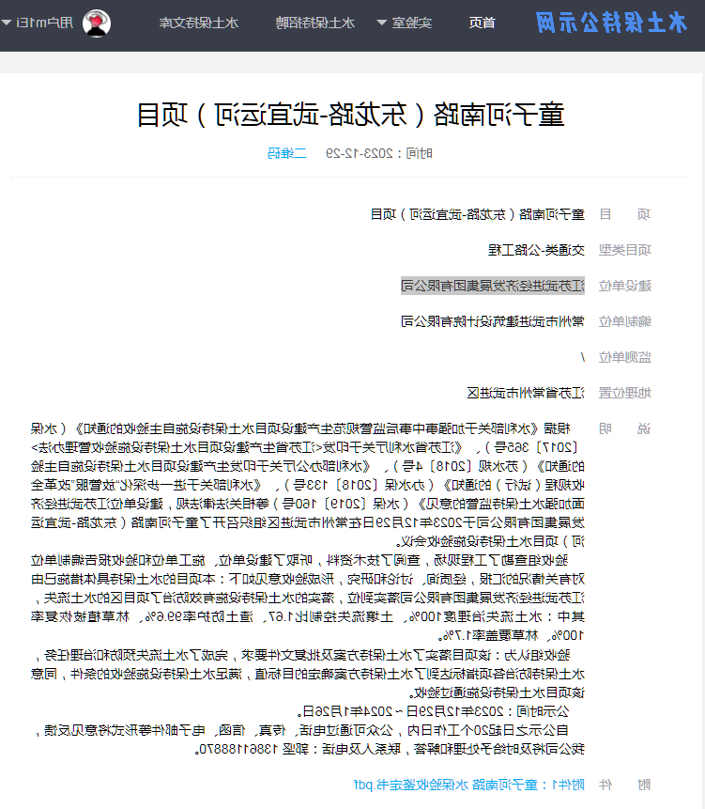The width and height of the screenshot is (705, 809).
Task: Click the 地理位置 field label
Action: (x=624, y=393)
